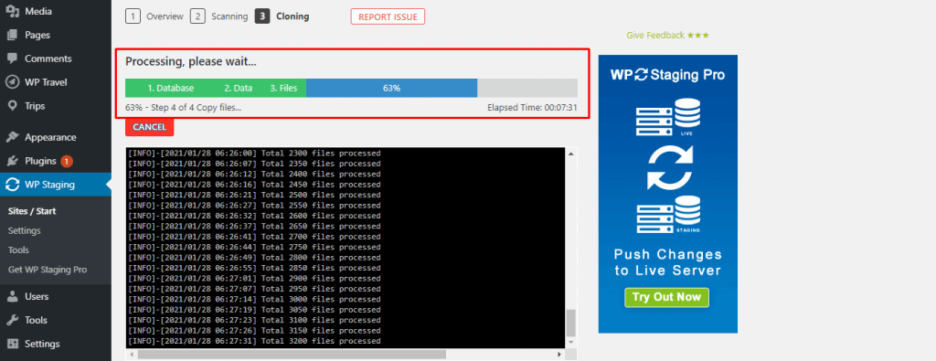Viewport: 936px width, 361px height.
Task: Click the REPORT ISSUE button
Action: point(388,16)
